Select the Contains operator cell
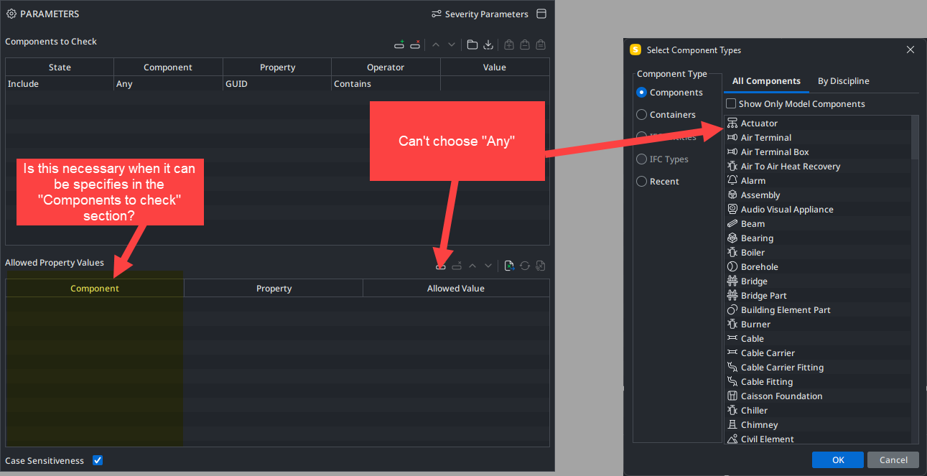 386,84
